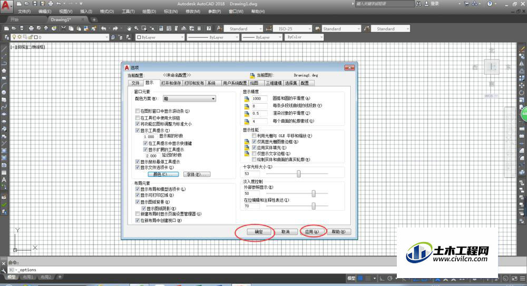Toggle 显示文件选项卡 (S) checkbox
Screen dimensions: 527x286
tap(138, 167)
